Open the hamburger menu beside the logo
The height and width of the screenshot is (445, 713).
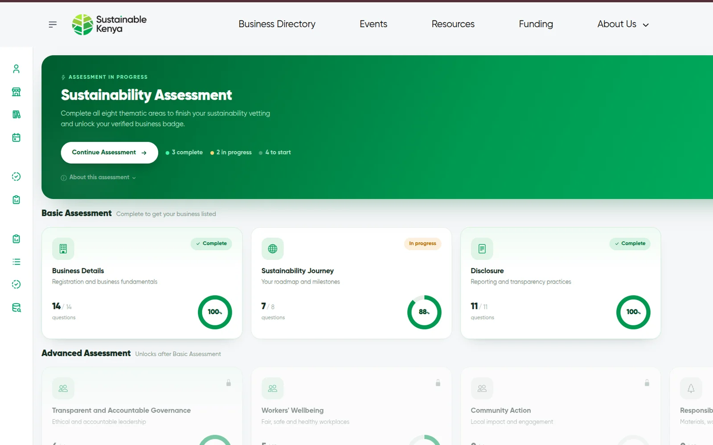53,24
